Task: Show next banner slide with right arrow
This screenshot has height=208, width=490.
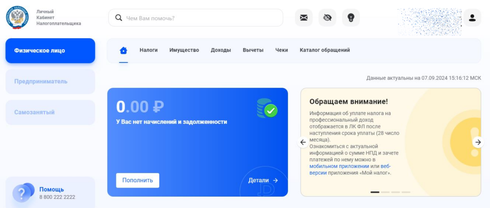Action: tap(478, 142)
